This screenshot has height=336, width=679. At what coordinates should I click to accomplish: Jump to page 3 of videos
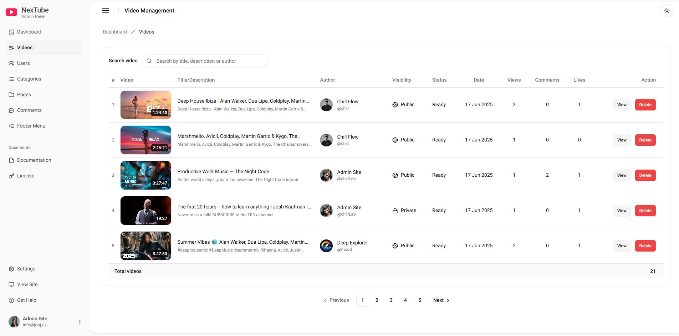click(x=391, y=300)
